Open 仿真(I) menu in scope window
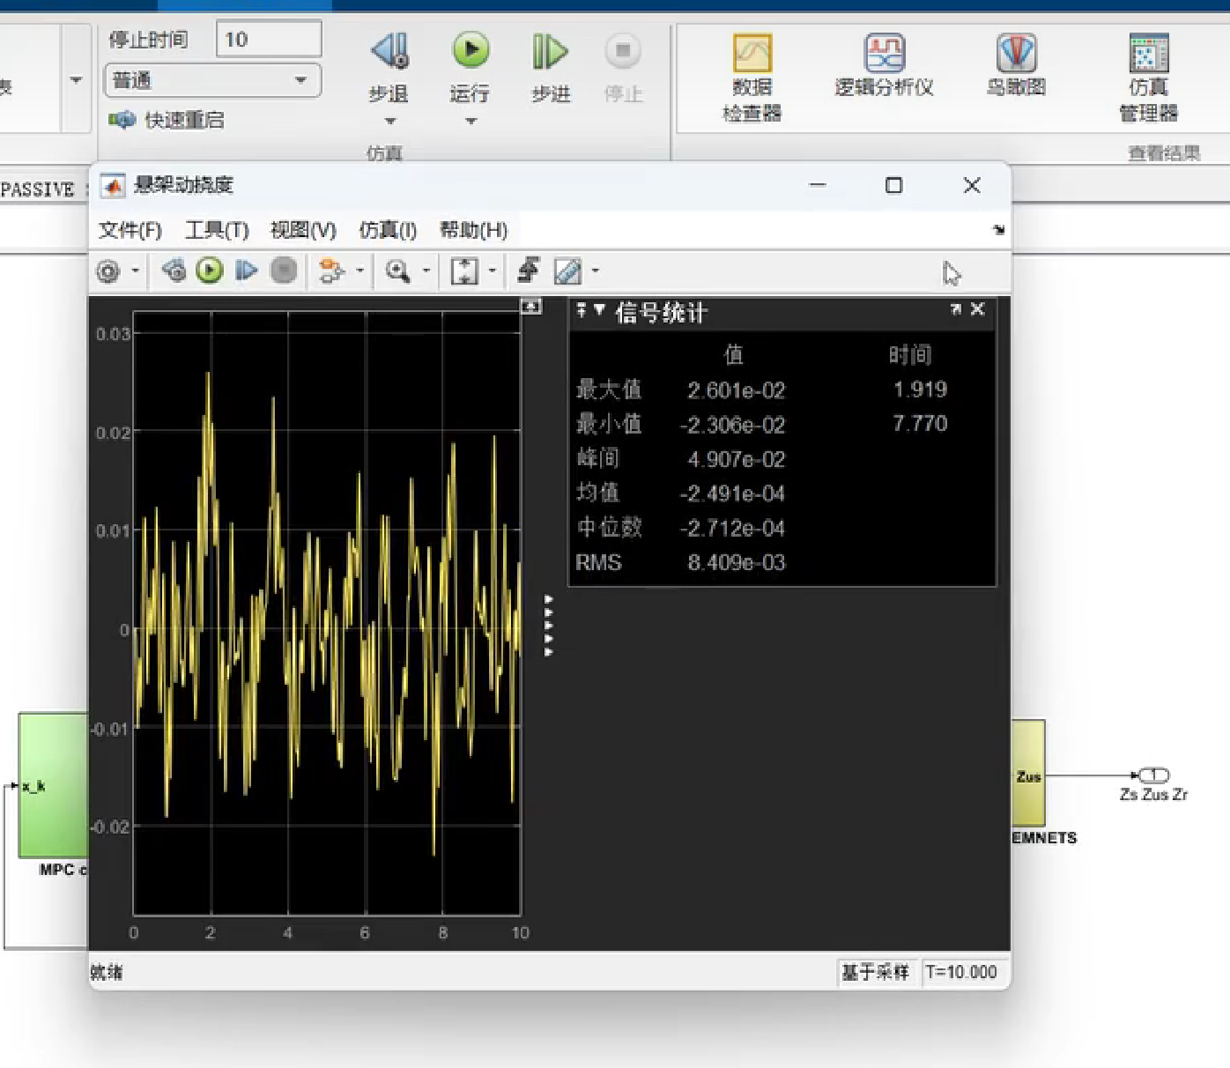 tap(388, 230)
